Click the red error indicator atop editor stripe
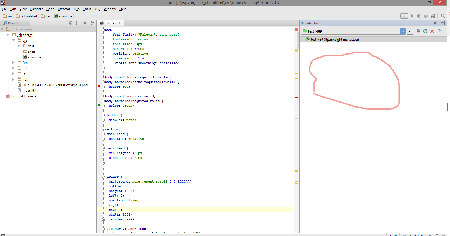The width and height of the screenshot is (450, 236). point(297,30)
